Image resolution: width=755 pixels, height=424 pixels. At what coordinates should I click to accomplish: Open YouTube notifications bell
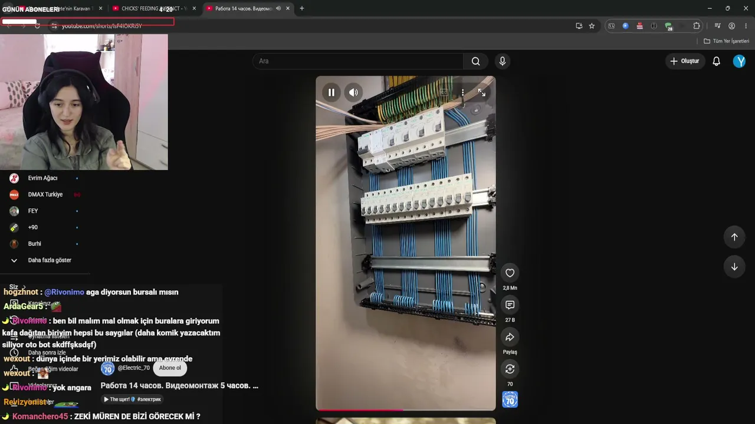click(x=716, y=61)
